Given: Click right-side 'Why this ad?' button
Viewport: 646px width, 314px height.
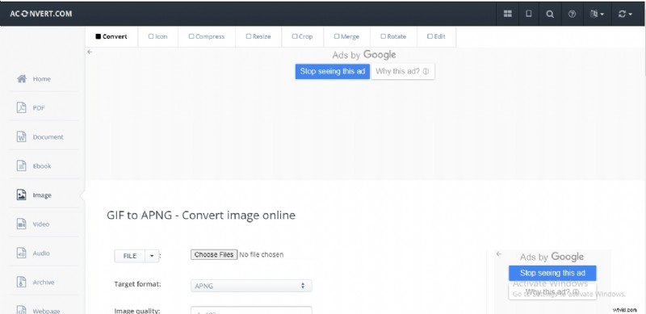Looking at the screenshot, I should pos(552,291).
